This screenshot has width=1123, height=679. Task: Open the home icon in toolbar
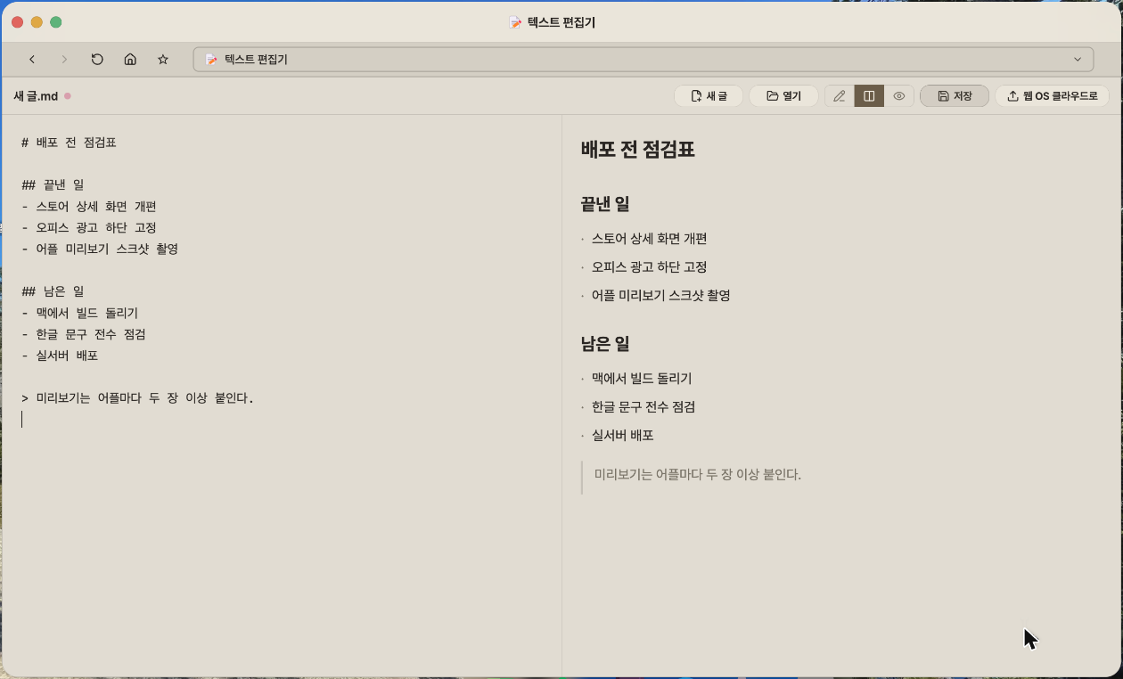pos(130,60)
